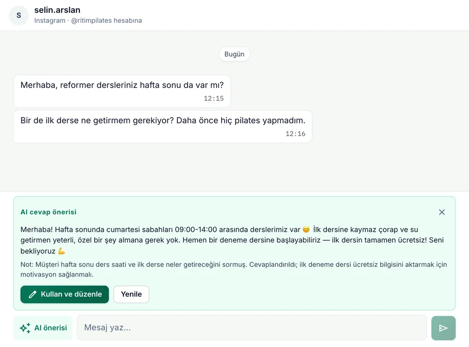The height and width of the screenshot is (347, 469).
Task: Click the sparkle icon beside AI önerisi
Action: coord(25,328)
